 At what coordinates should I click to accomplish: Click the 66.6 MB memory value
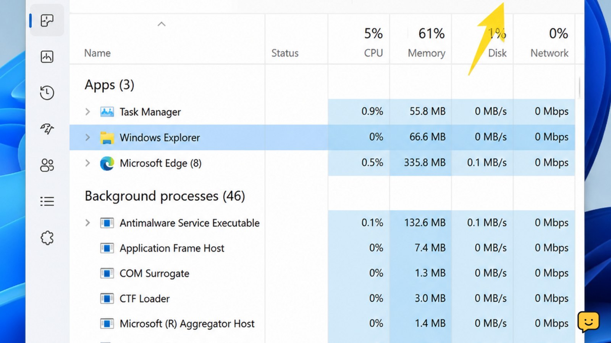pos(427,137)
